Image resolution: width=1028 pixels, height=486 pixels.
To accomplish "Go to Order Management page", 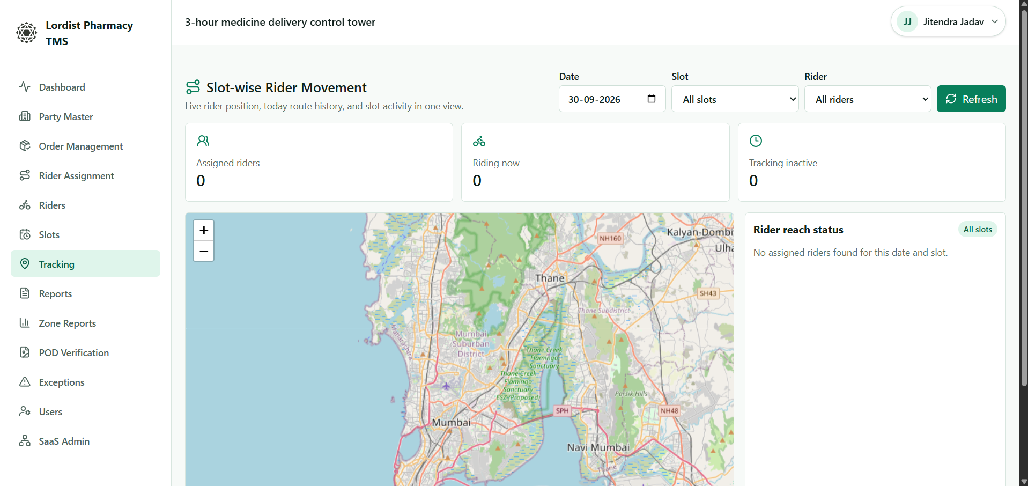I will pyautogui.click(x=85, y=146).
